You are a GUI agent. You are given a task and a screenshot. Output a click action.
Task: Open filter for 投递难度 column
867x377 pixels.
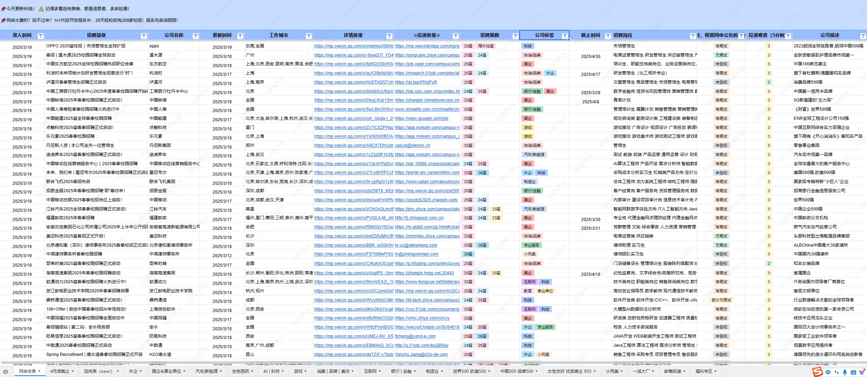(788, 36)
